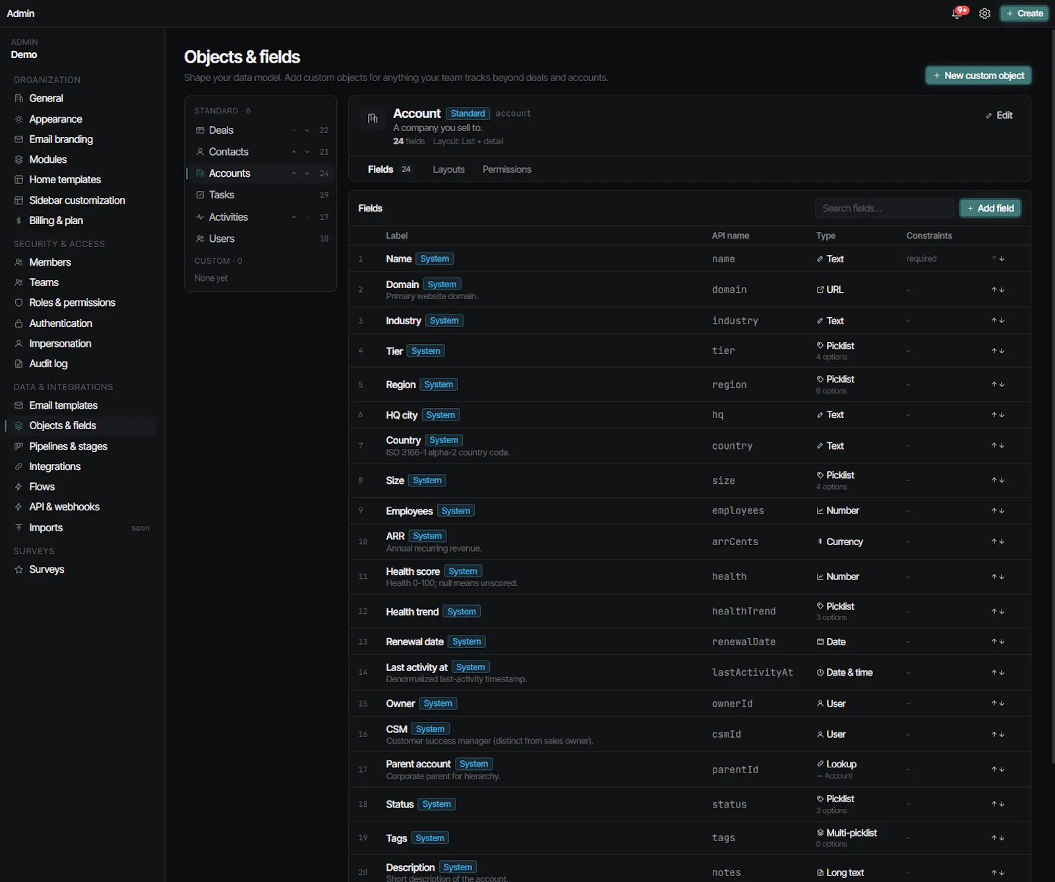Select the Fields tab
The image size is (1055, 882).
[389, 169]
